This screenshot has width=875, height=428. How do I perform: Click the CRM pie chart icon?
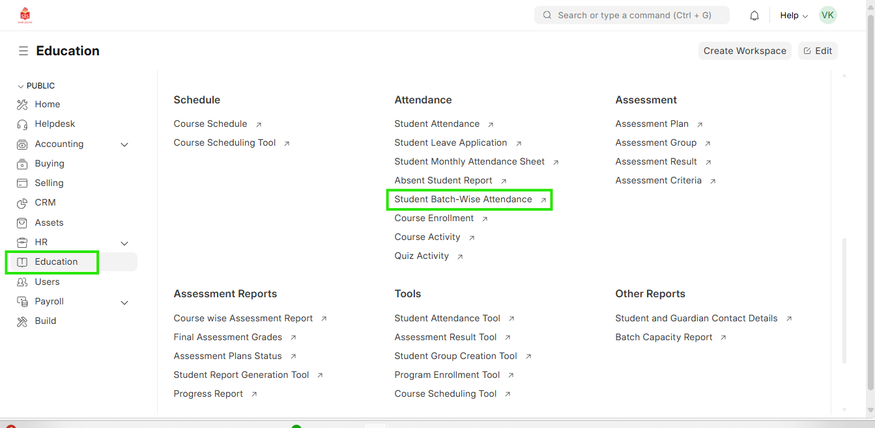tap(22, 203)
